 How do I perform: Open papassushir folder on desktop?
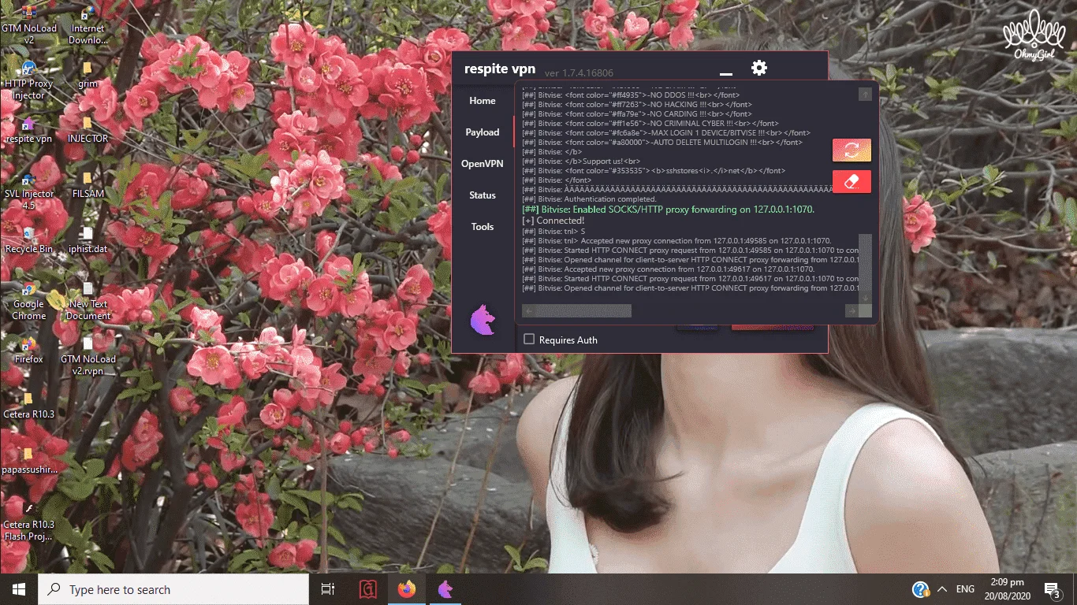tap(29, 460)
